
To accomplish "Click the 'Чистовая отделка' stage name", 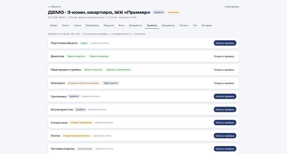I will [x=62, y=149].
